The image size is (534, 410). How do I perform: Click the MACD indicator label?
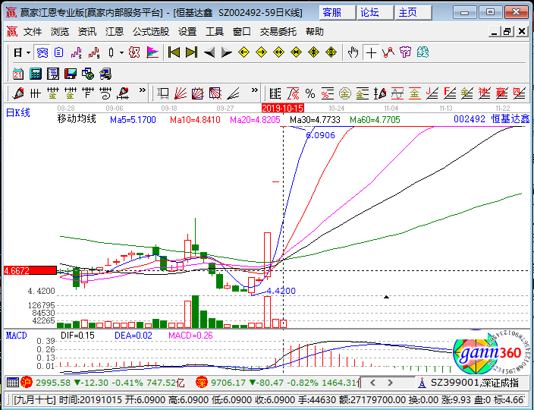pos(17,336)
